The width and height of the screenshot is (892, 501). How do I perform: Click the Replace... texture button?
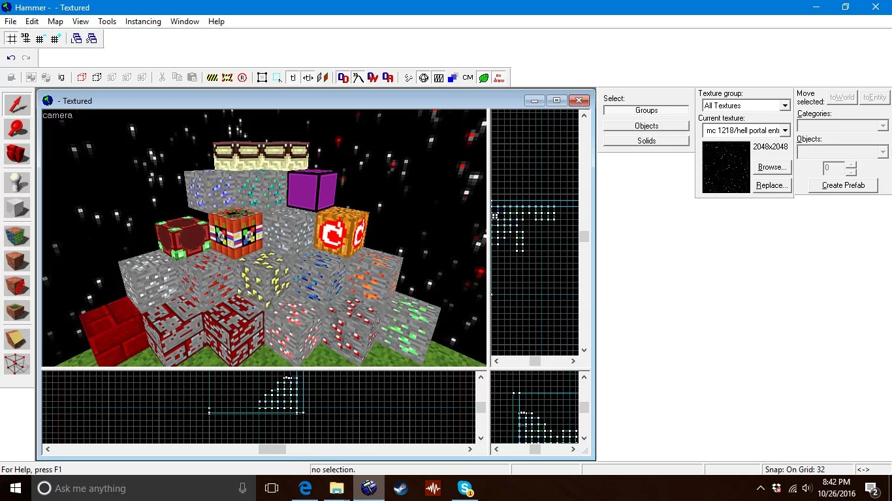point(772,185)
